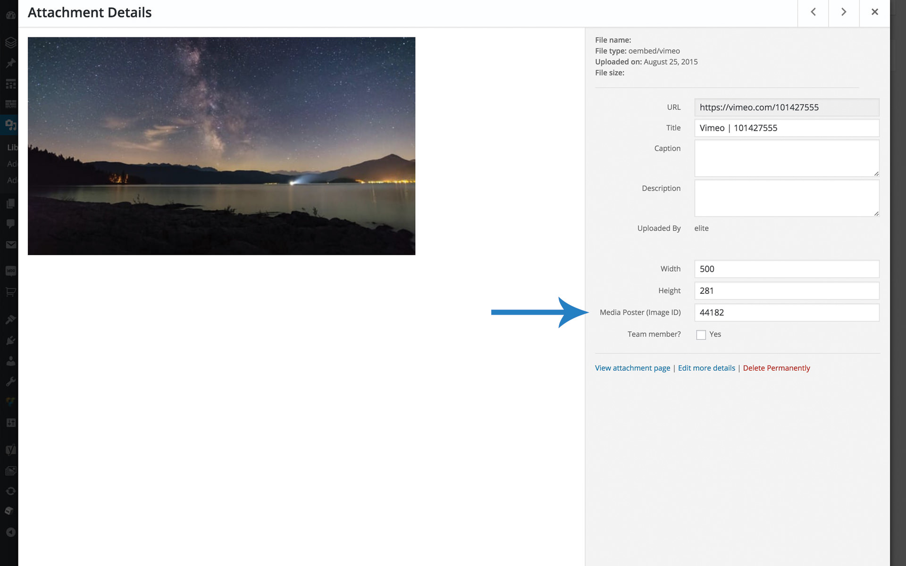Viewport: 906px width, 566px height.
Task: Click Edit more details link
Action: point(706,368)
